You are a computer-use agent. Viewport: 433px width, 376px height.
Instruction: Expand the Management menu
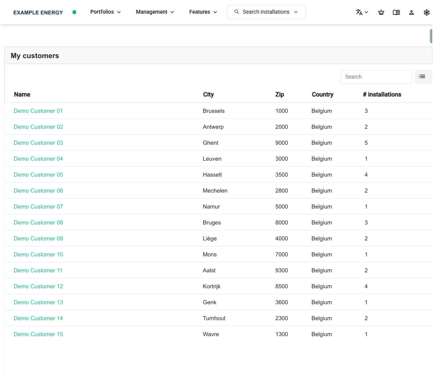tap(155, 12)
